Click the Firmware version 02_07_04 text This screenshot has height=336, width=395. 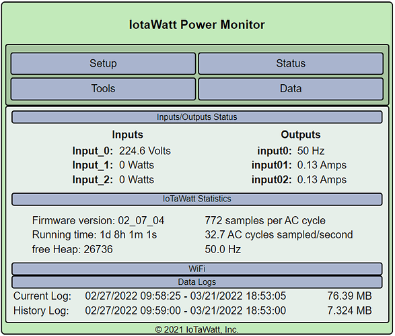tap(98, 221)
